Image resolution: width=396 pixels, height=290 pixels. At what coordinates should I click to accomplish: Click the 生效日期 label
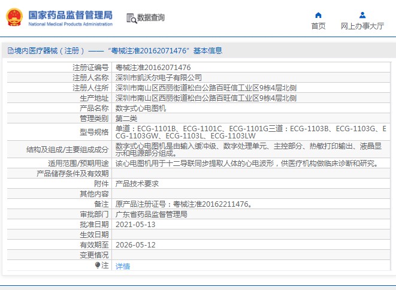click(x=94, y=235)
